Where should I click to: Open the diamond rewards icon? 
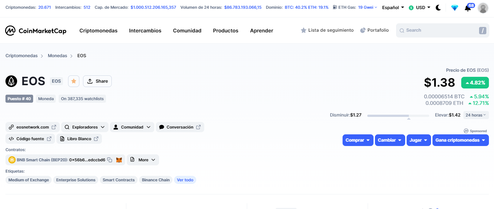(x=454, y=8)
